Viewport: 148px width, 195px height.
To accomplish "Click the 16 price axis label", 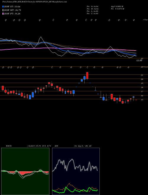I will pos(142,96).
